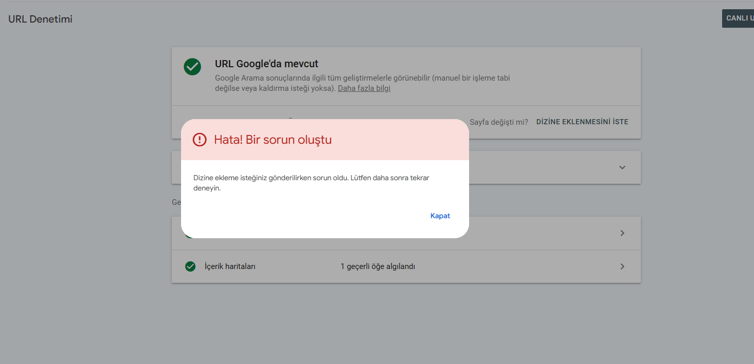Click the Kapat button in the error dialog
Screen dimensions: 754x364
440,216
